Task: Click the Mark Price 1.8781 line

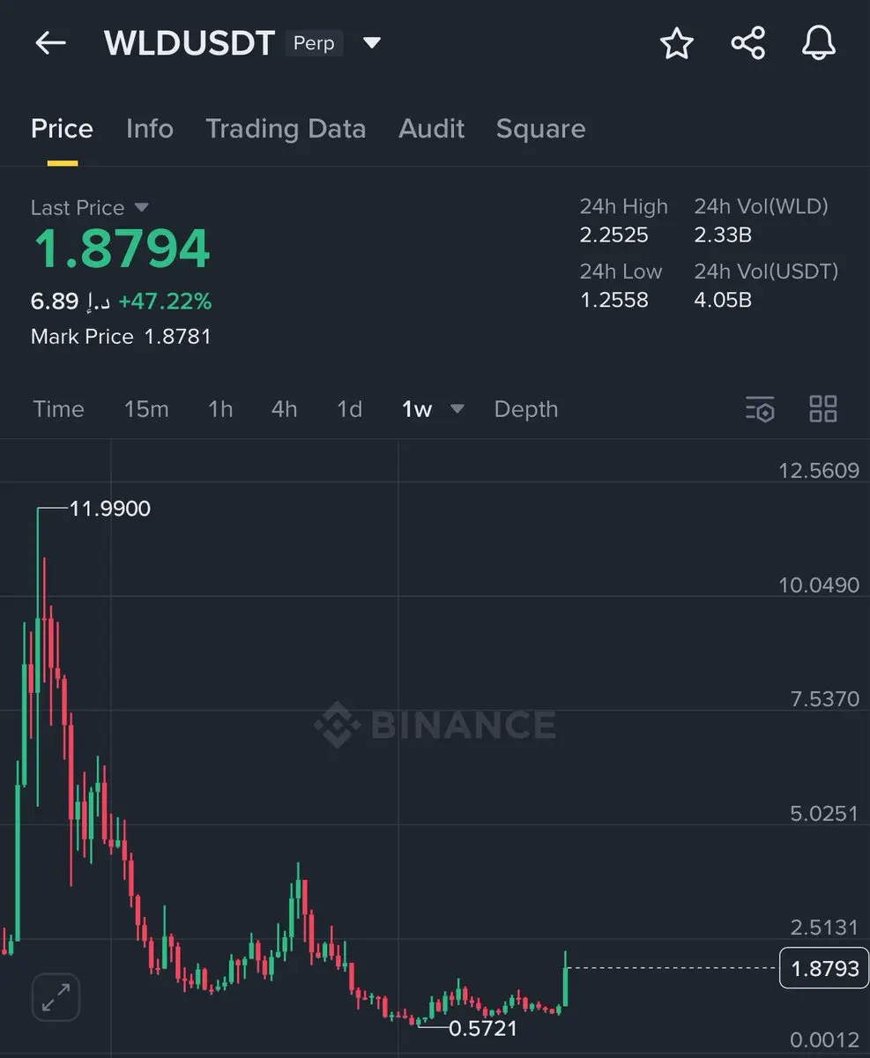Action: tap(121, 336)
